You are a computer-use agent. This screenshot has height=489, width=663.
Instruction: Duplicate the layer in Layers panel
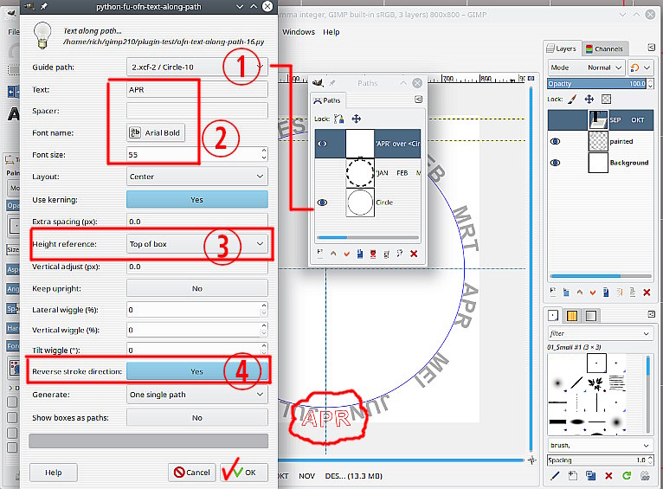coord(606,292)
